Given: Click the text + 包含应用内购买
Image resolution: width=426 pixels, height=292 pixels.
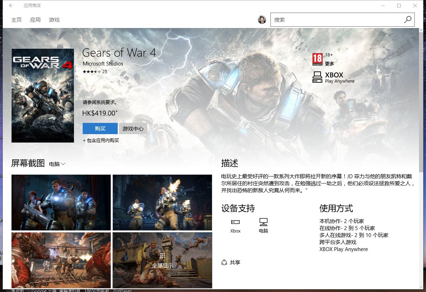Looking at the screenshot, I should (x=101, y=140).
